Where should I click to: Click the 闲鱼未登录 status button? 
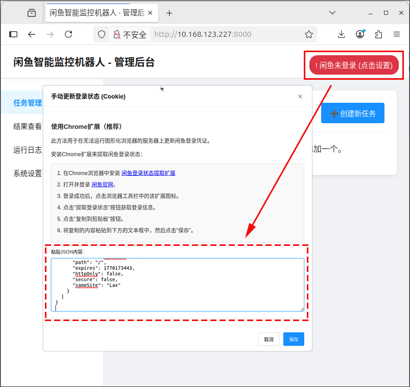tap(354, 65)
